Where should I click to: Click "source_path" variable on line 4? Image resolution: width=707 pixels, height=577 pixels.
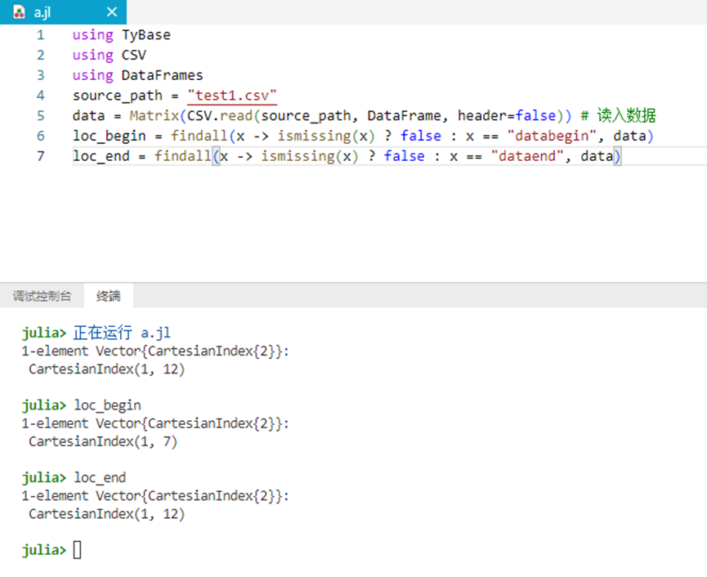117,96
